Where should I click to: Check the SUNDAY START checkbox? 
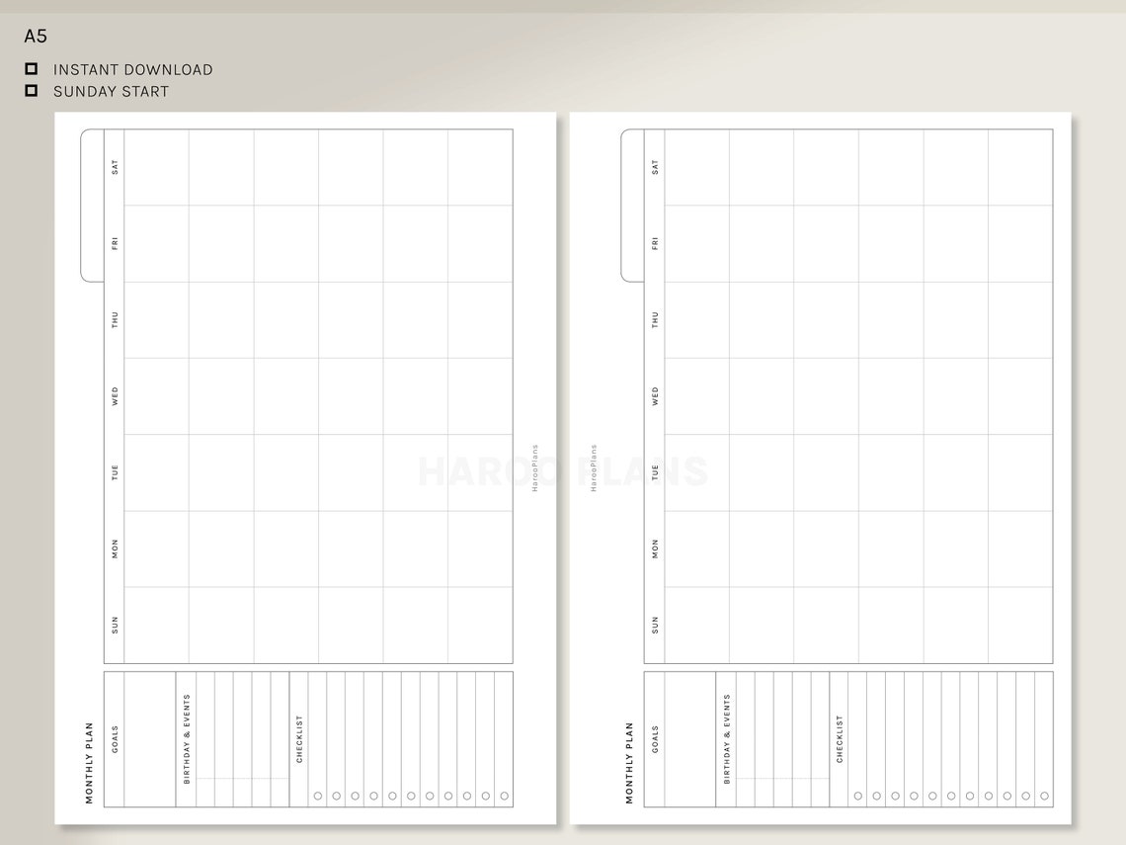(x=33, y=91)
